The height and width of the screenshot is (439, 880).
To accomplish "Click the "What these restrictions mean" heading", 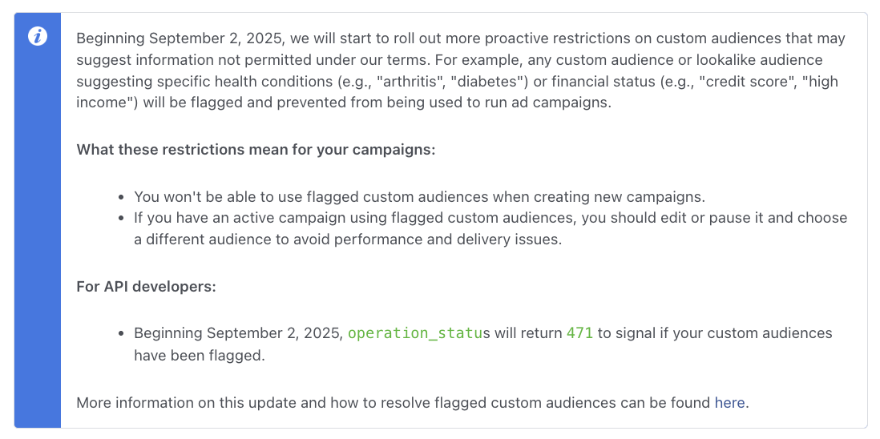I will click(256, 150).
